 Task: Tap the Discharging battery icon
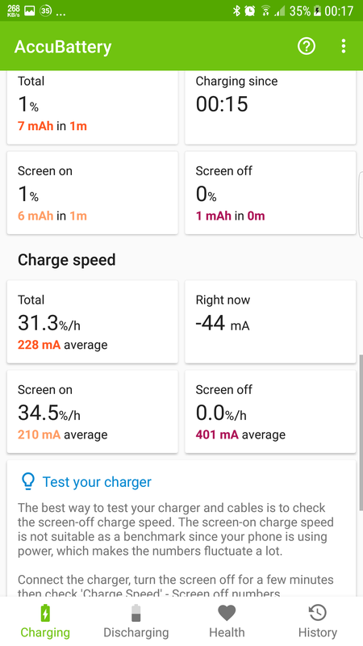tap(136, 613)
